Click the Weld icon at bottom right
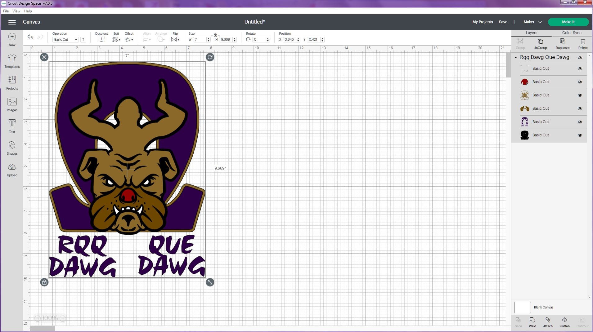The image size is (593, 332). 532,322
